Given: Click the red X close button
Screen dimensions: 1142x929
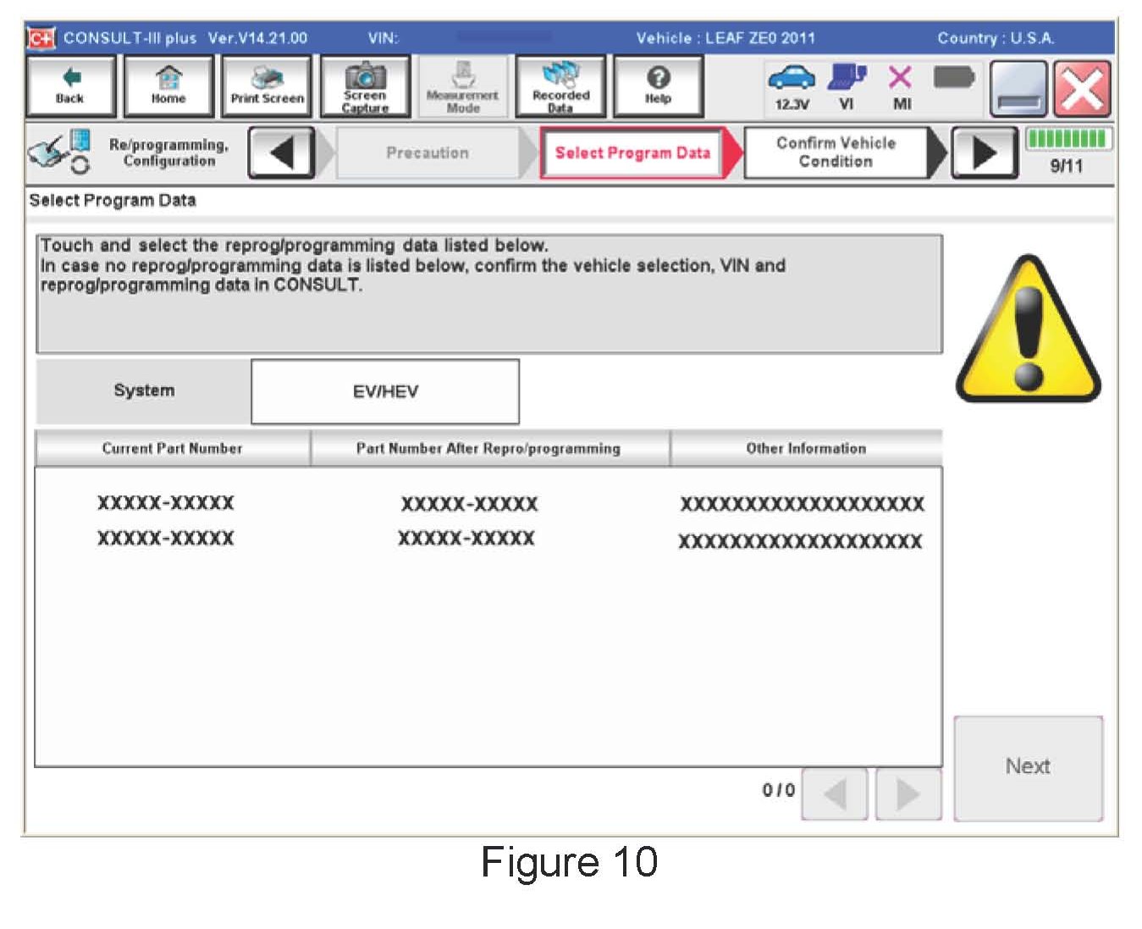Looking at the screenshot, I should pos(1081,89).
